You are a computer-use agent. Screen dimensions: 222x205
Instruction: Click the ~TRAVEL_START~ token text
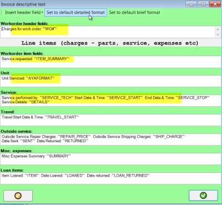point(62,117)
